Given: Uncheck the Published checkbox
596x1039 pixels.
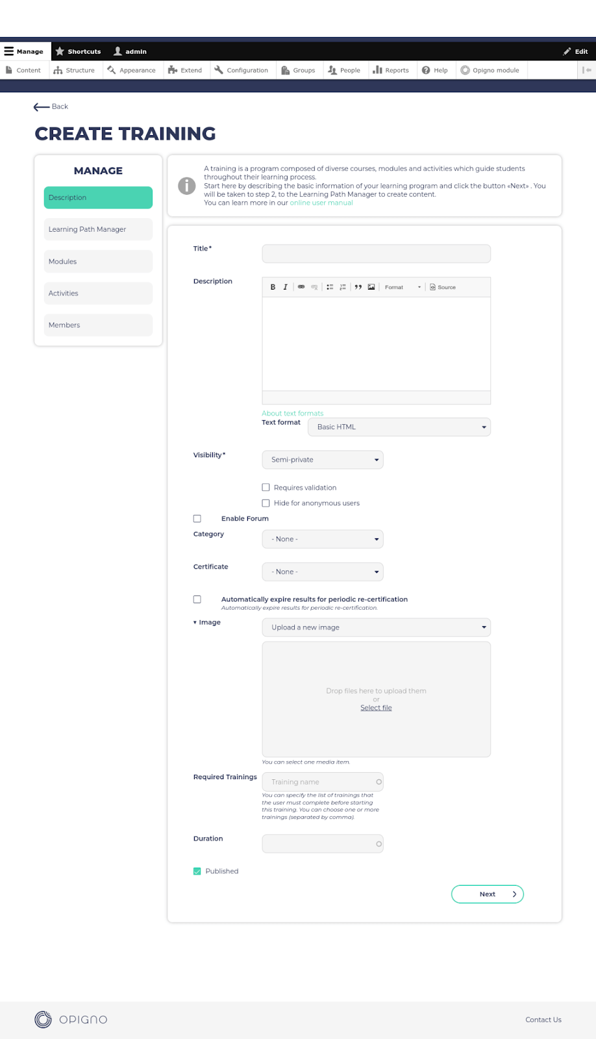Looking at the screenshot, I should [197, 871].
